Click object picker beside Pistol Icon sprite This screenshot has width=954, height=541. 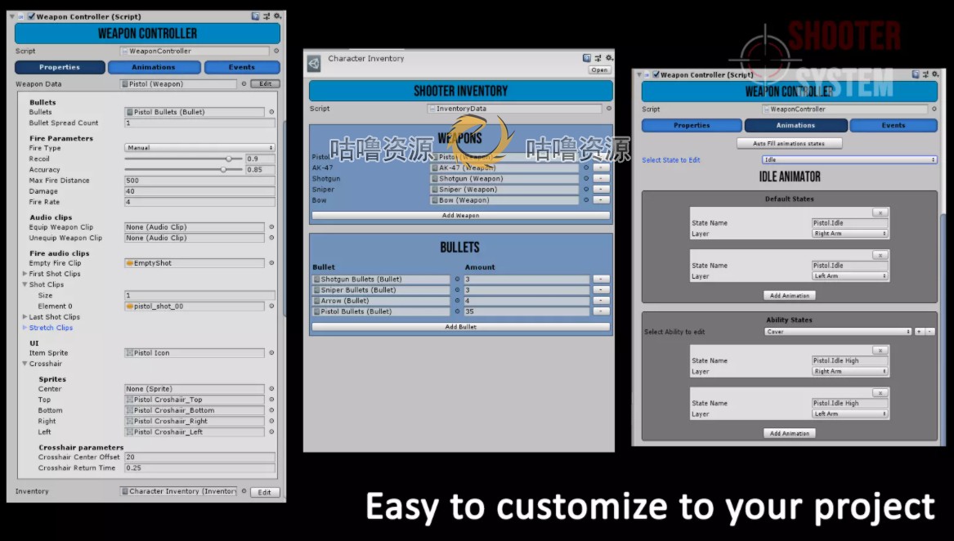coord(271,353)
